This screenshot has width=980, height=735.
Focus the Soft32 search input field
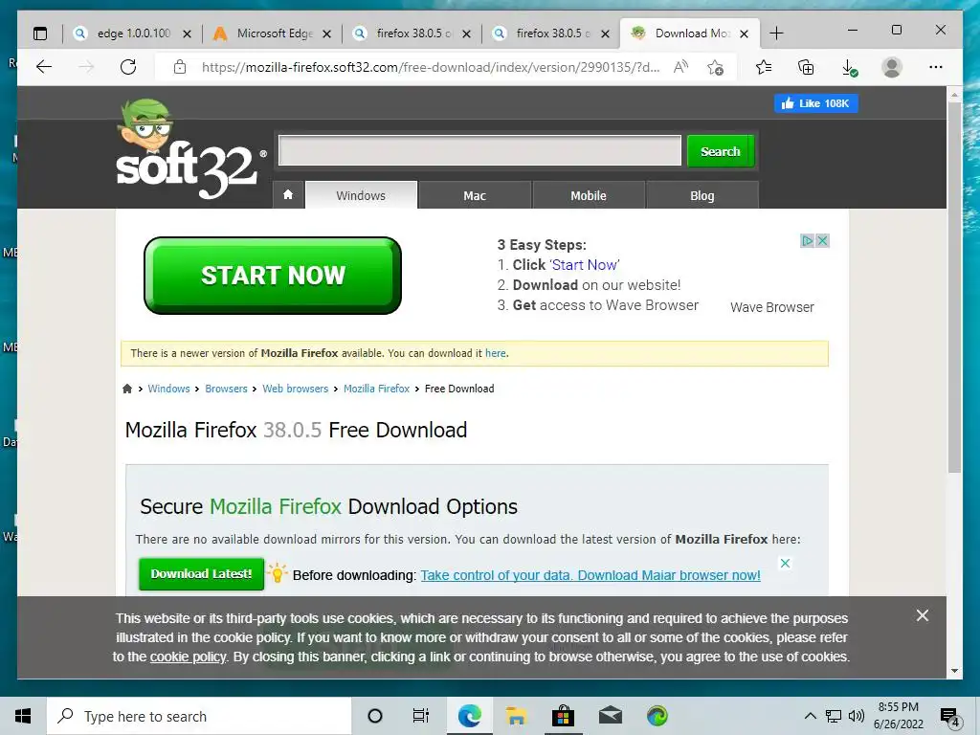(x=480, y=150)
